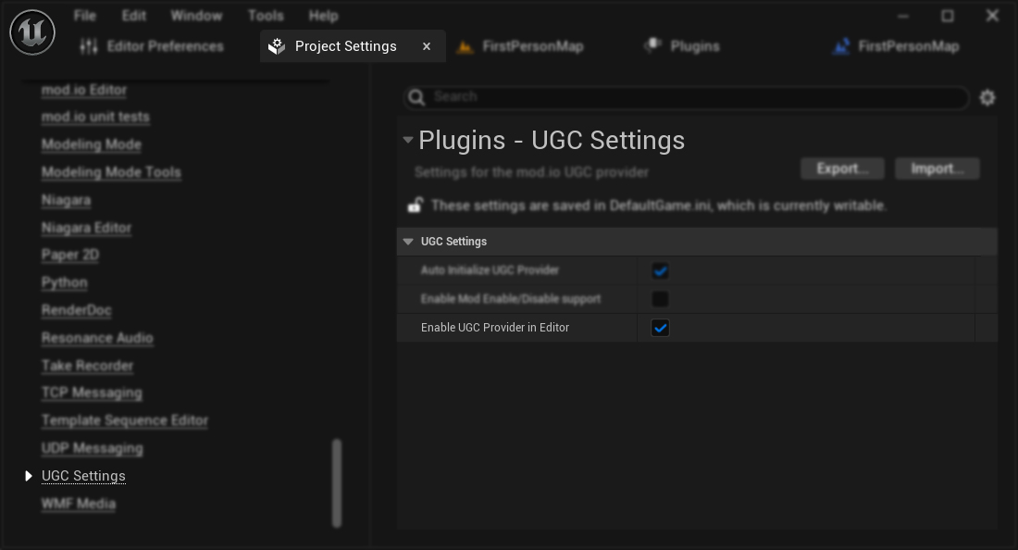This screenshot has width=1018, height=550.
Task: Select Paper 2D in the sidebar
Action: pyautogui.click(x=70, y=256)
